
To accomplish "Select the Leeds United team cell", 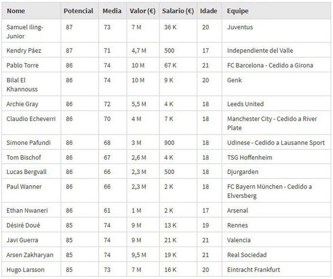I will (x=245, y=104).
